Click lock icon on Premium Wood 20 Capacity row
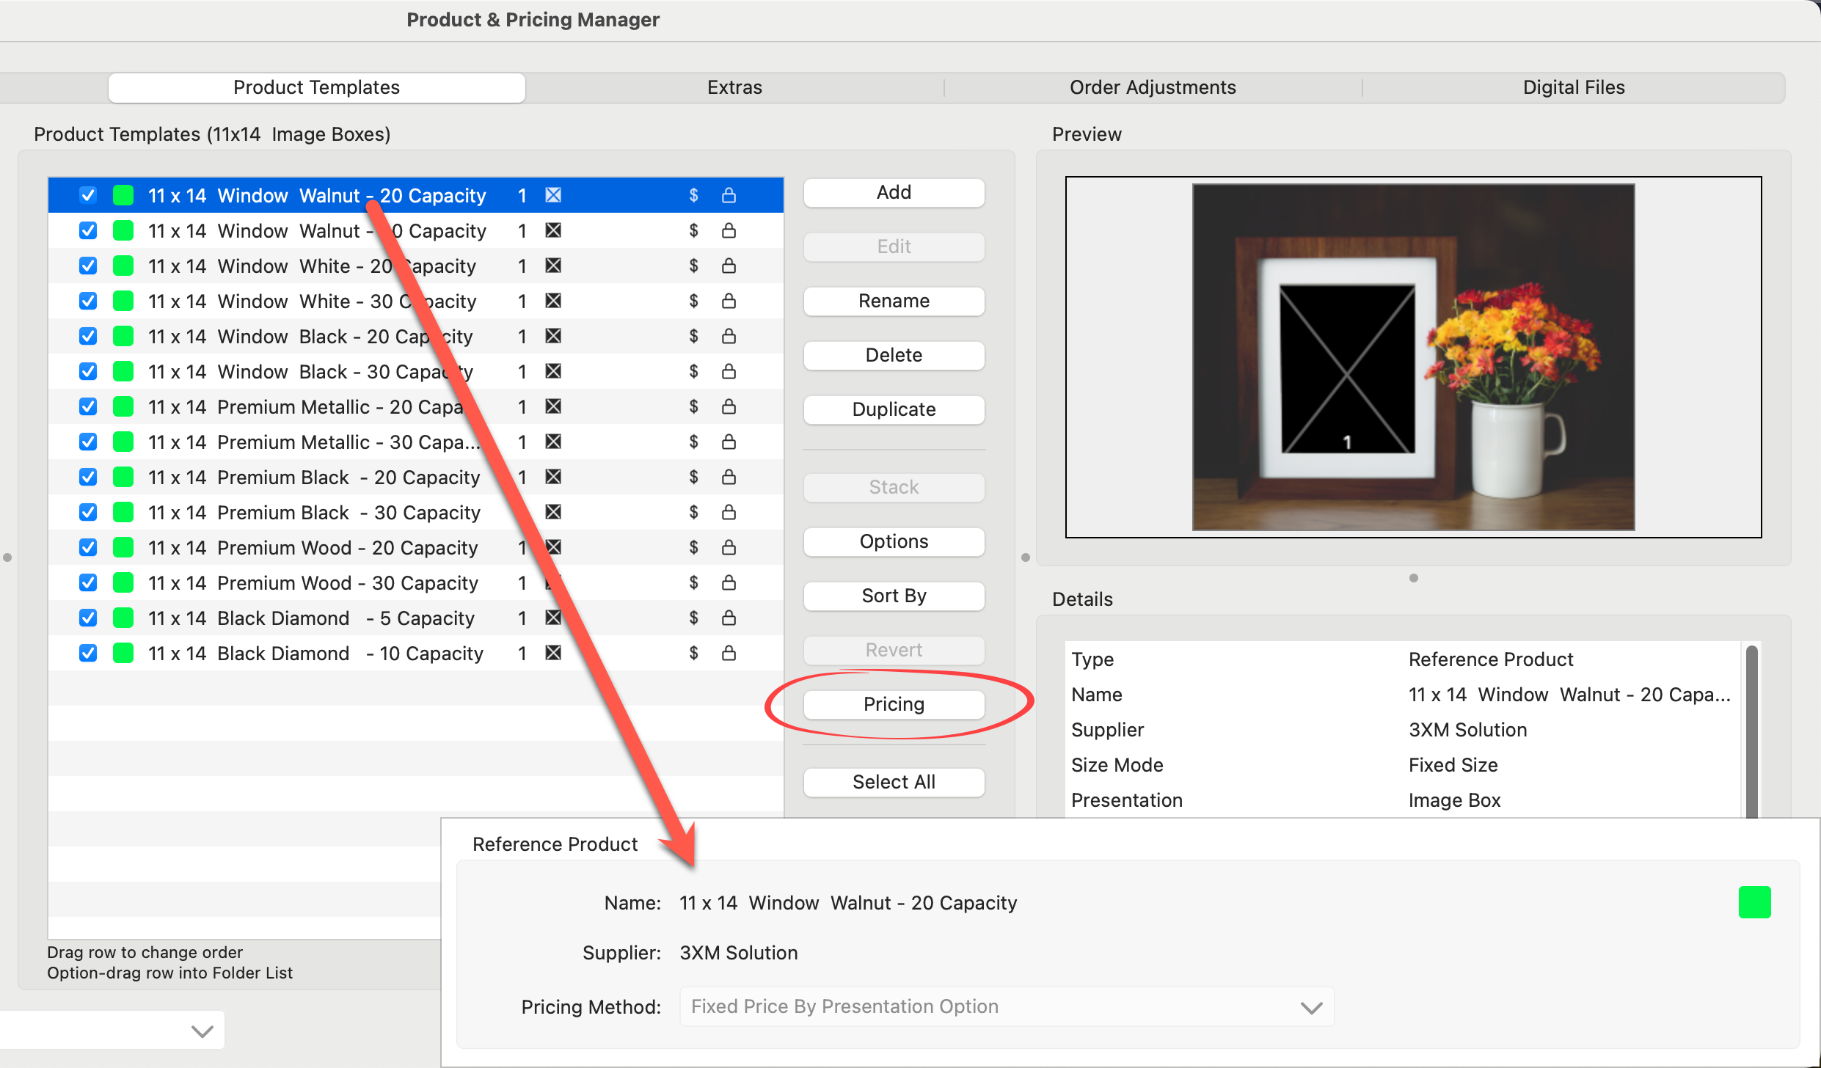The width and height of the screenshot is (1821, 1068). pos(729,547)
